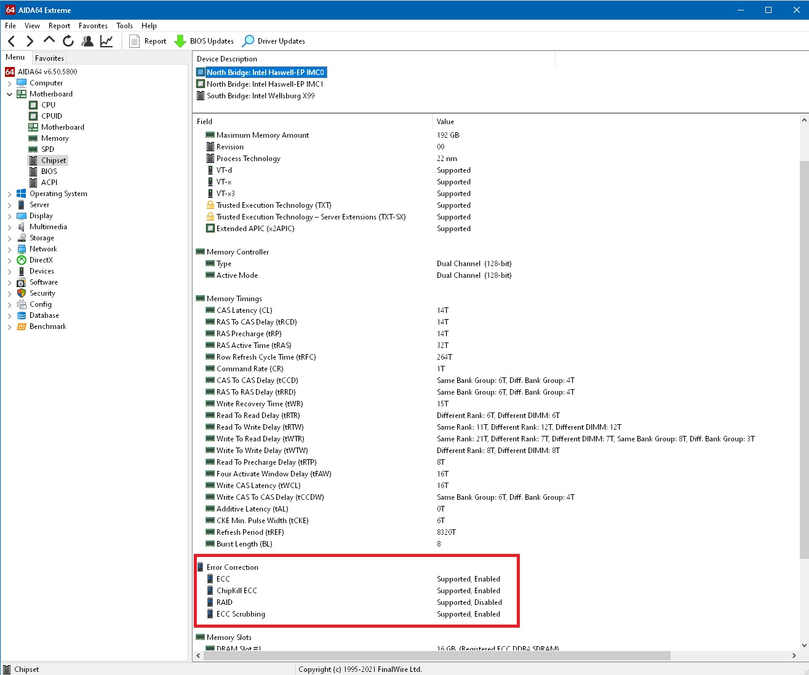Click the Config gear icon

tap(22, 304)
